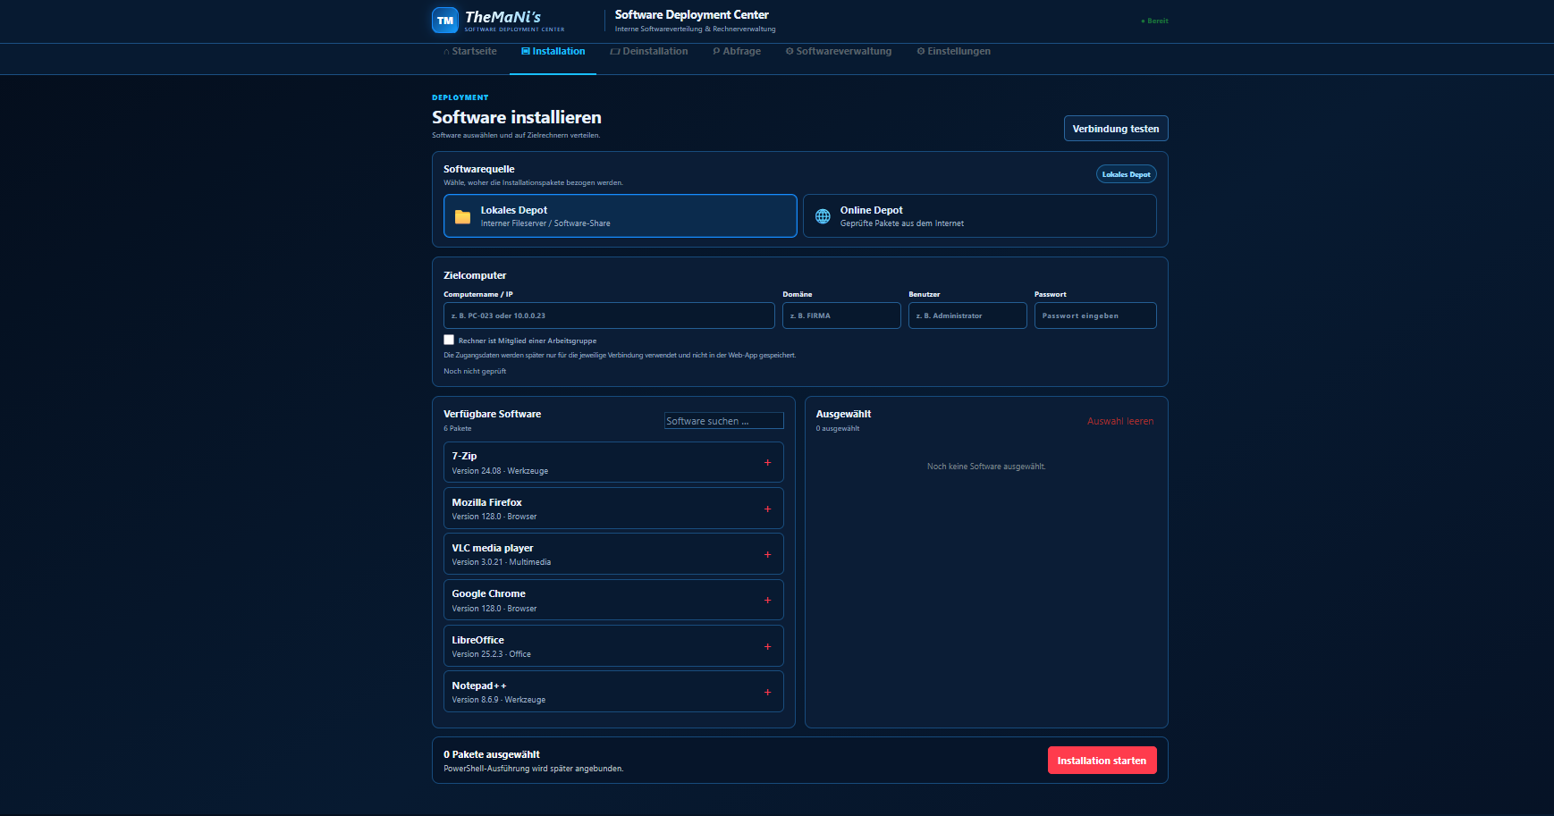The height and width of the screenshot is (816, 1554).
Task: Select the Google Chrome package row
Action: [x=613, y=601]
